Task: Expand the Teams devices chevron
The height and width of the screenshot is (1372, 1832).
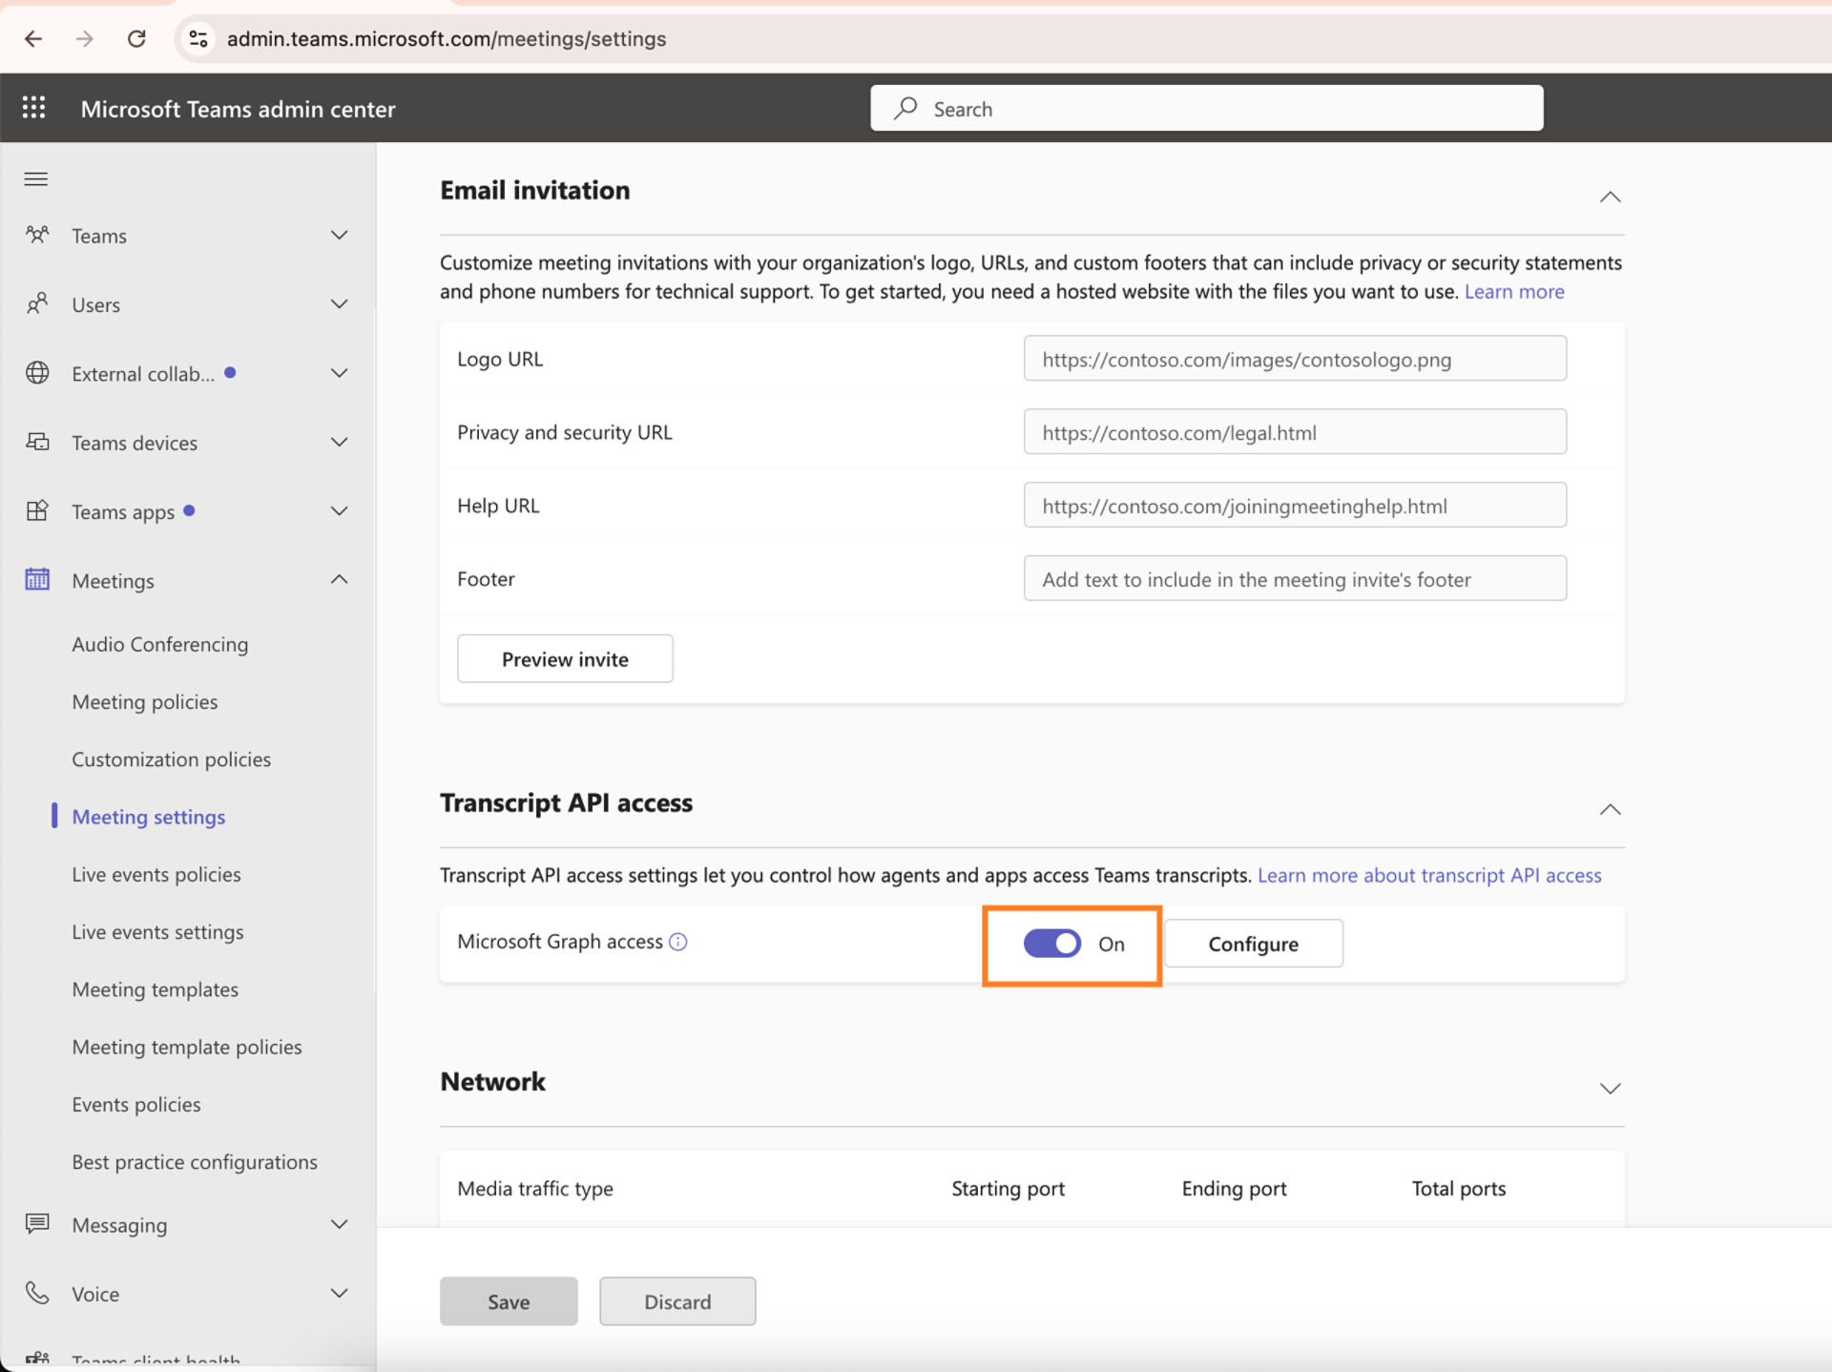Action: (x=339, y=442)
